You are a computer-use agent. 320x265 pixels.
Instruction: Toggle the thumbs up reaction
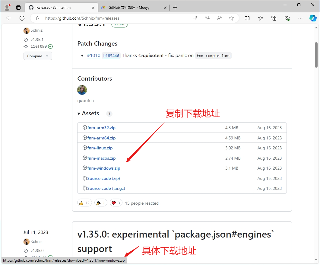84,203
